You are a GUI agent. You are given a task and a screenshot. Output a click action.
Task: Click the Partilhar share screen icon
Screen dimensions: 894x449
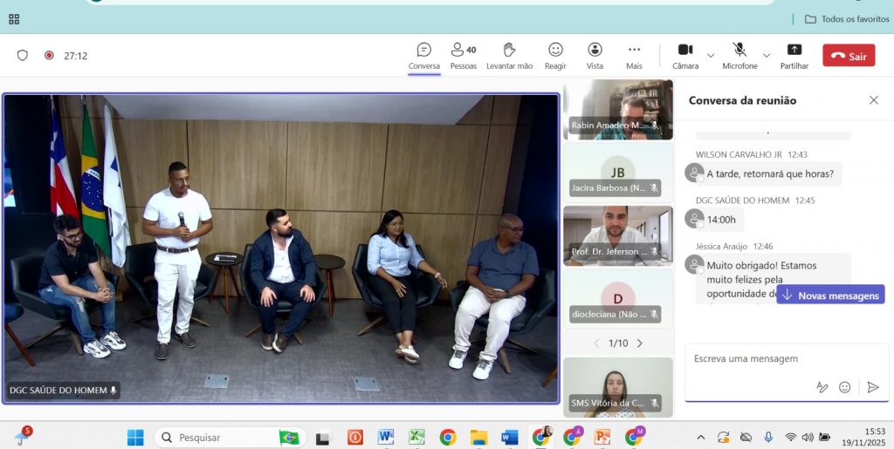click(794, 51)
